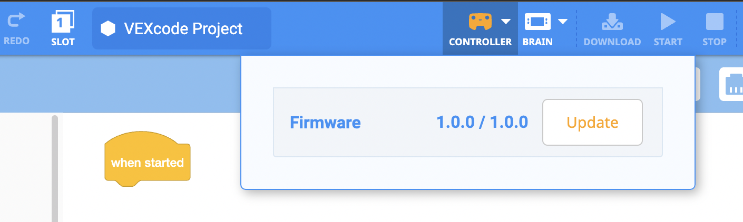
Task: Expand the Brain dropdown arrow
Action: pos(563,22)
